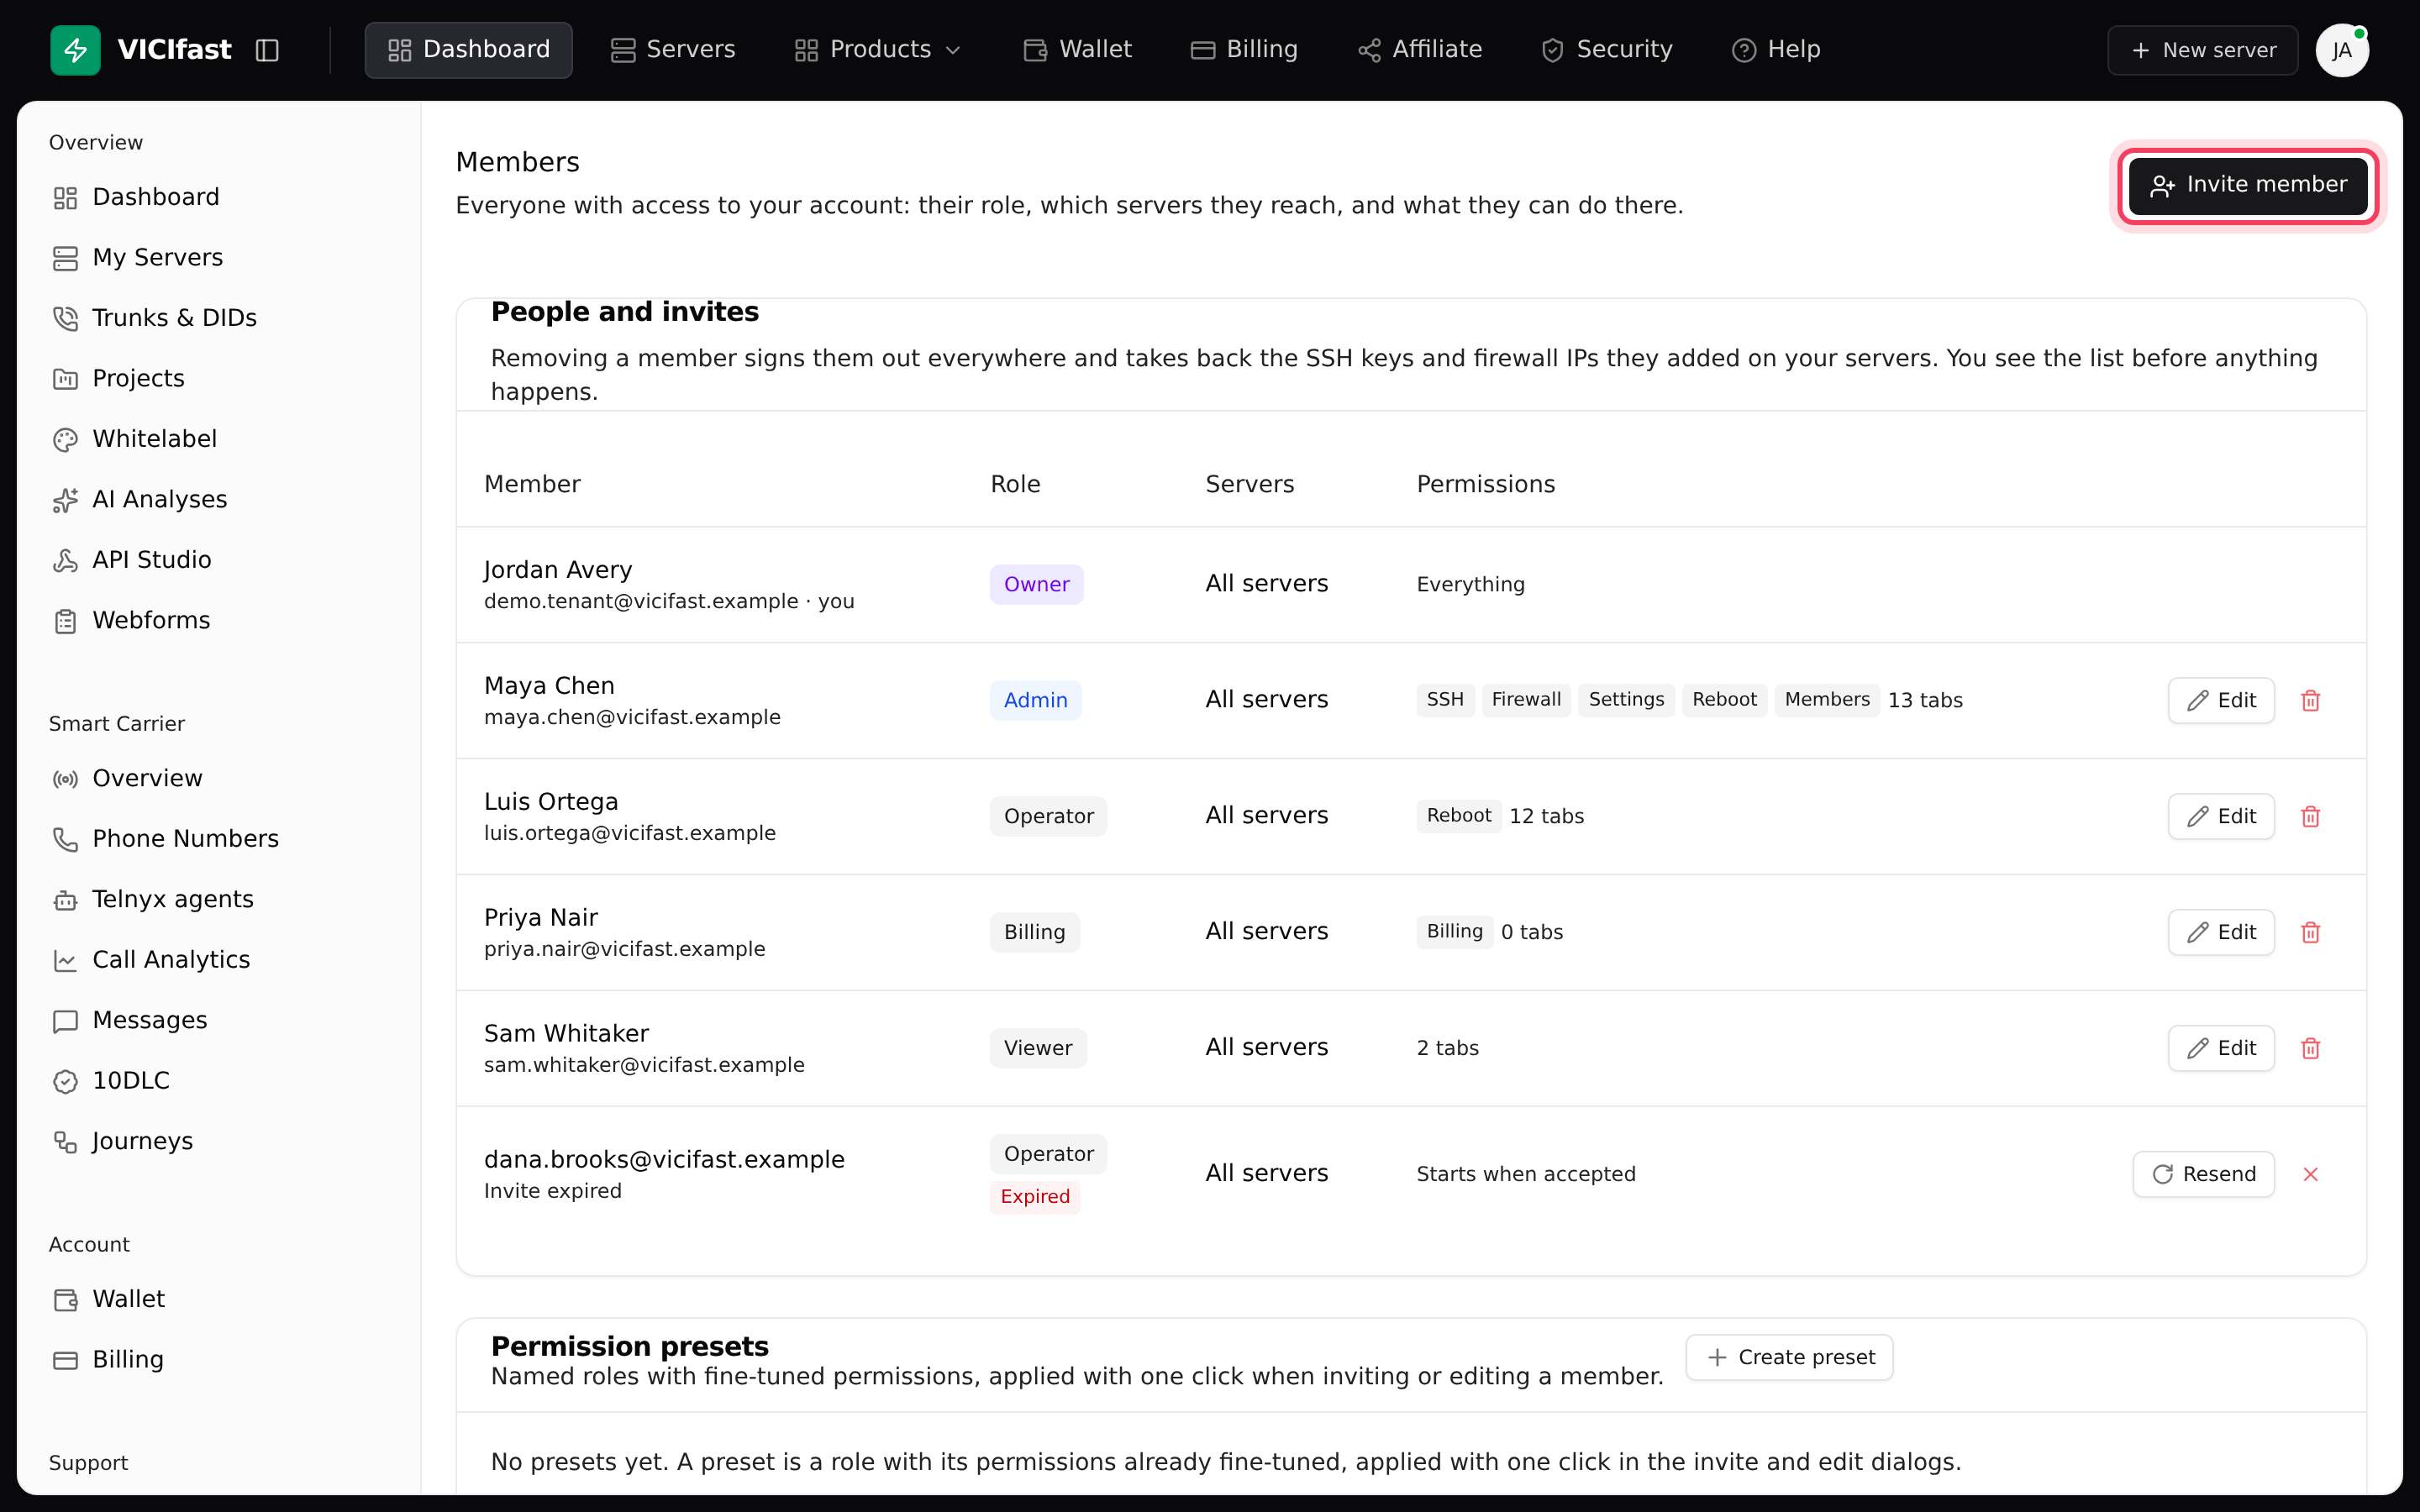Click Luis Ortega's Reboot permission tag
Viewport: 2420px width, 1512px height.
tap(1459, 815)
